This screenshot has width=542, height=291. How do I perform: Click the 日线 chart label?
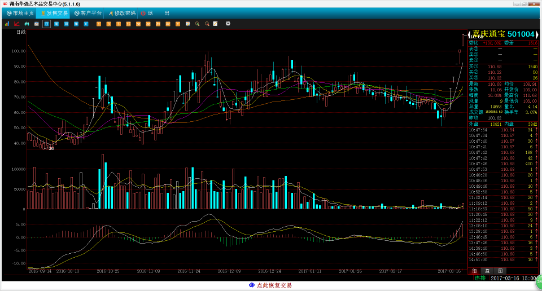(x=21, y=32)
